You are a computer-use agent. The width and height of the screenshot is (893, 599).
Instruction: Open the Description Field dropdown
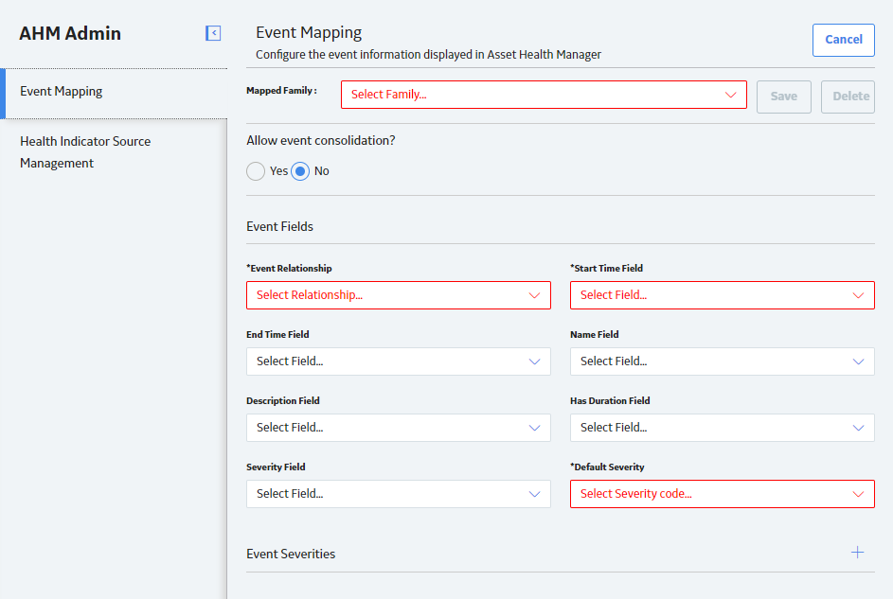(x=399, y=428)
